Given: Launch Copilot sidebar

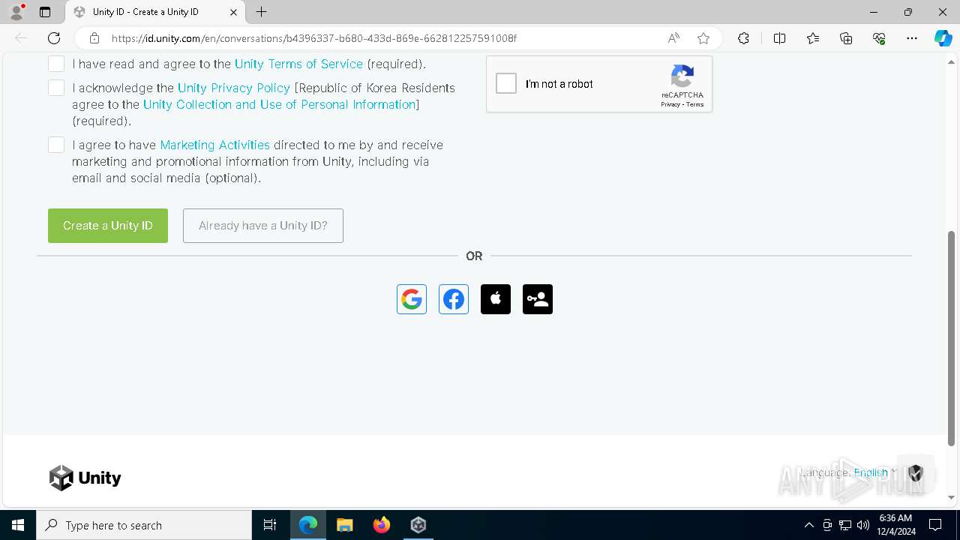Looking at the screenshot, I should 943,38.
